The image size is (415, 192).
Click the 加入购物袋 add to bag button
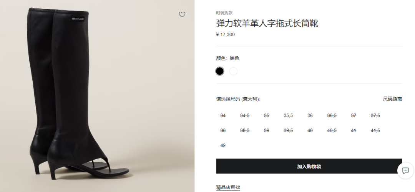[309, 166]
